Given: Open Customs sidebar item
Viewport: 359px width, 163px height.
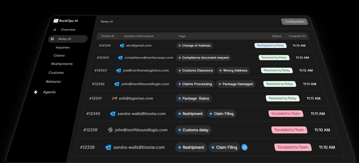Looking at the screenshot, I should coord(56,73).
